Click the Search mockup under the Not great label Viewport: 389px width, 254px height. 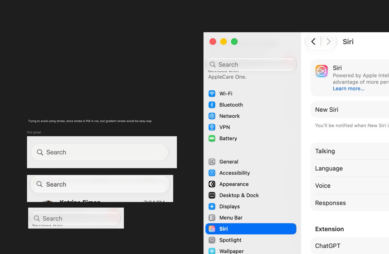coord(99,152)
